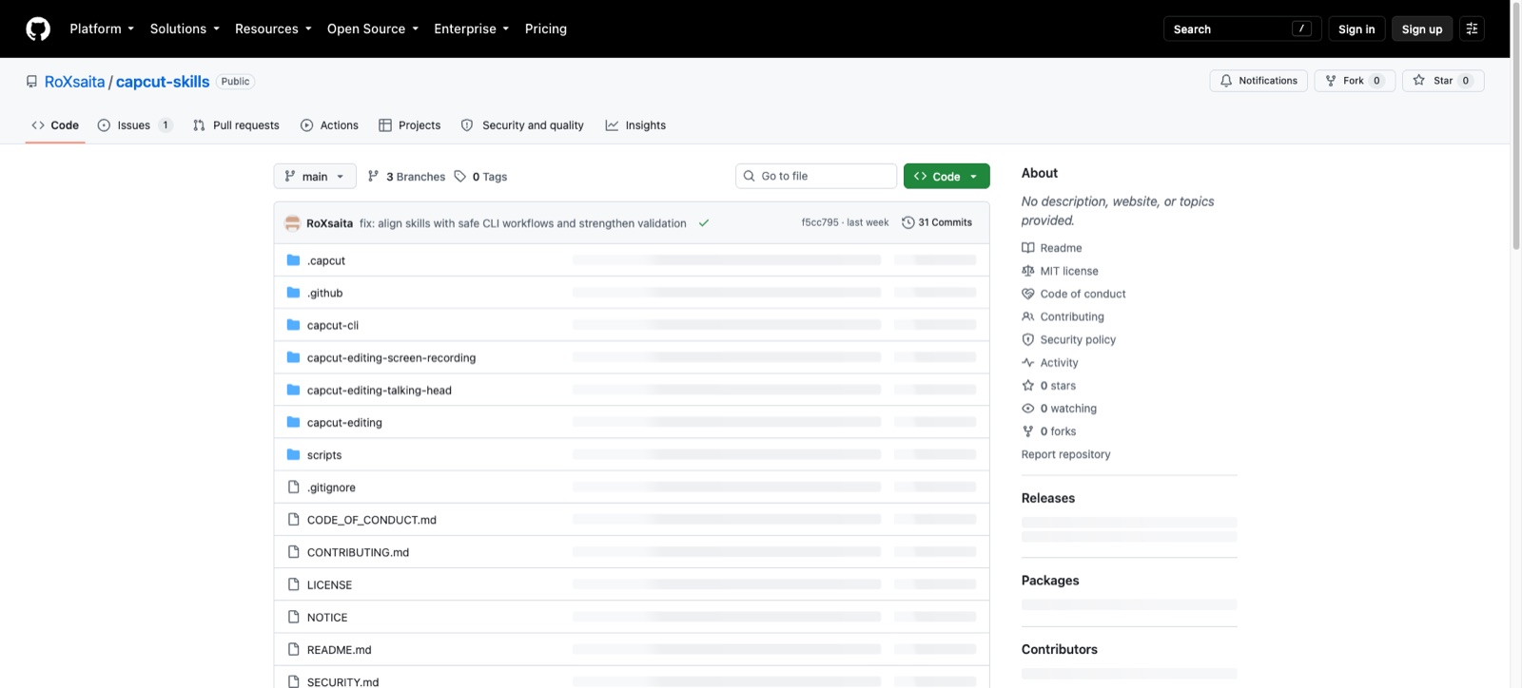Image resolution: width=1522 pixels, height=688 pixels.
Task: Open the NOTICE file
Action: pos(327,618)
